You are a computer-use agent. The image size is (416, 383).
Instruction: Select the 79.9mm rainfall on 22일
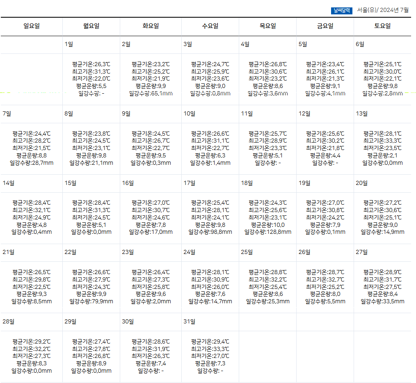[91, 301]
